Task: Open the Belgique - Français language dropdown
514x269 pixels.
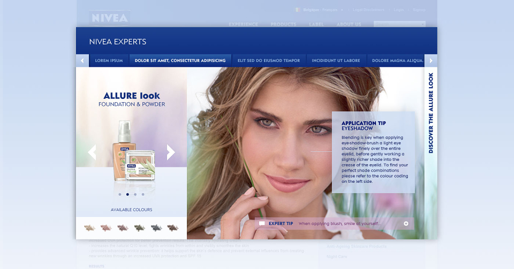Action: point(323,10)
